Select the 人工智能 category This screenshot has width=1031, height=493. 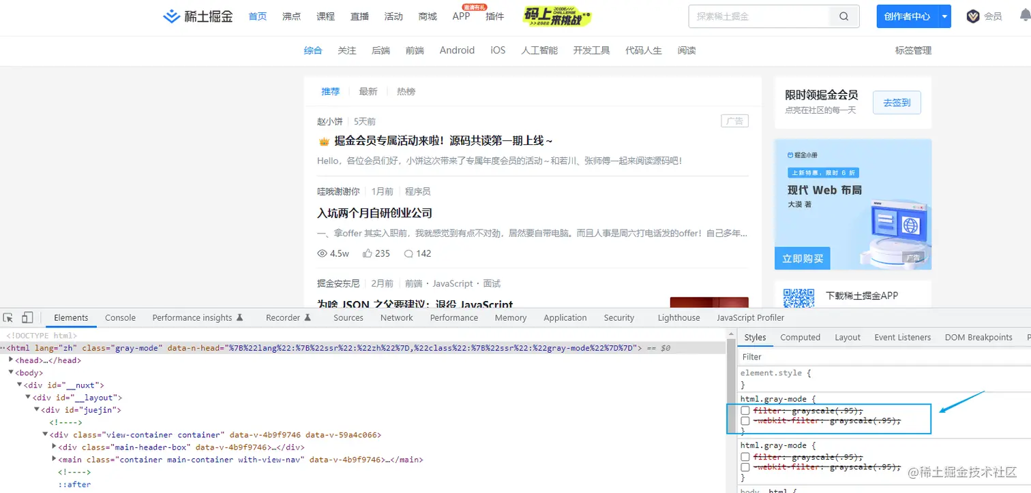point(539,50)
